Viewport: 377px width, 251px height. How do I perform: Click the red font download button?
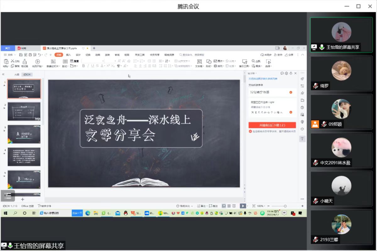pyautogui.click(x=272, y=125)
